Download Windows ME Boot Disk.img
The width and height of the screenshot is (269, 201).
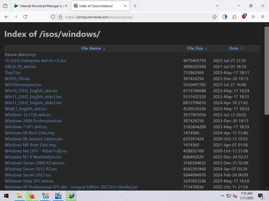point(30,145)
